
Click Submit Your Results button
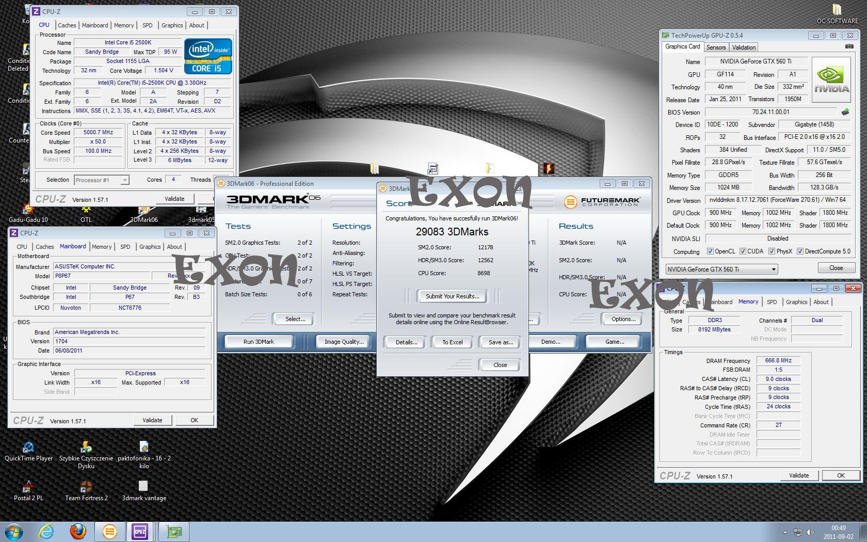tap(452, 296)
